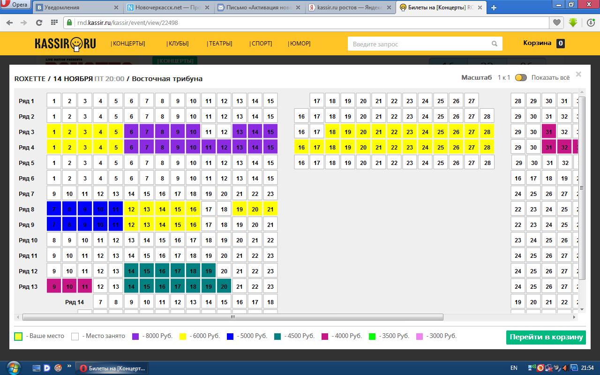The height and width of the screenshot is (375, 600).
Task: Expand hidden quick launch items chevron
Action: click(69, 366)
